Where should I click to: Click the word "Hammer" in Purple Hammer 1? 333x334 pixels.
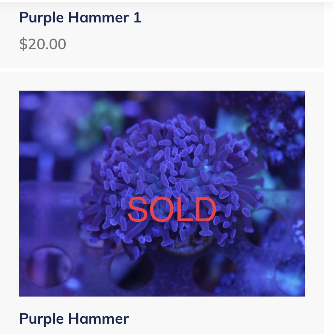99,17
